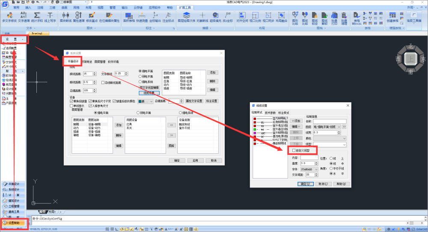The width and height of the screenshot is (428, 232).
Task: Click the 面积表格 tool
Action: pos(128,17)
